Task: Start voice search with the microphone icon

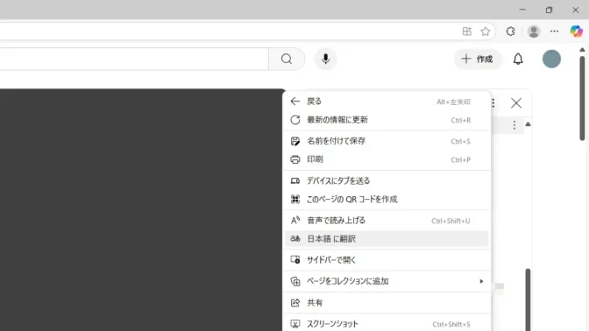Action: coord(325,59)
